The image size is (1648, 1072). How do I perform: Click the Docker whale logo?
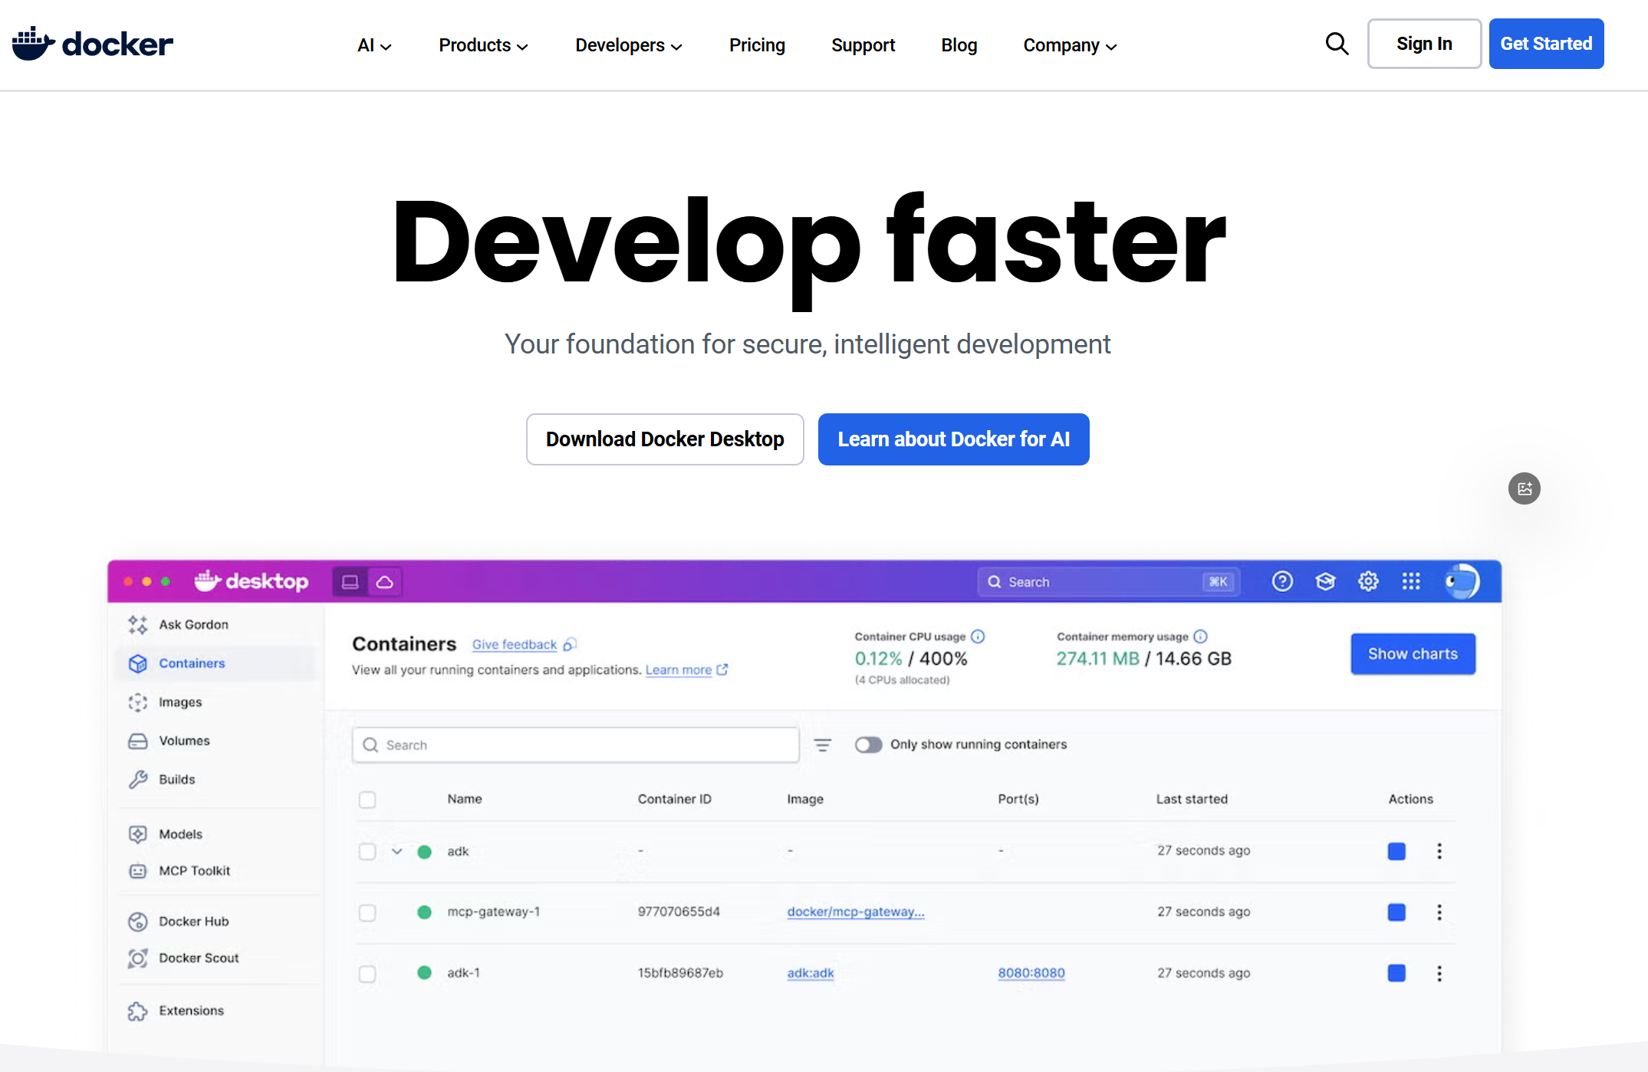pyautogui.click(x=93, y=44)
